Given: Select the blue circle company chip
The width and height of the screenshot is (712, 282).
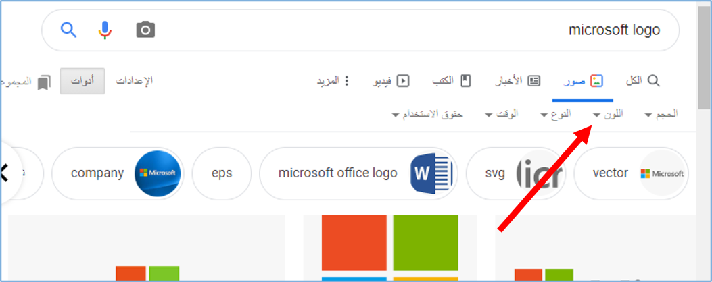Looking at the screenshot, I should 118,173.
